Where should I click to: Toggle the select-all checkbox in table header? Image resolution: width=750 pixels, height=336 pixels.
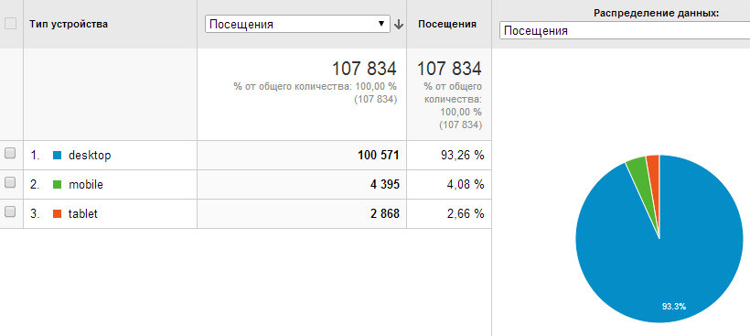click(11, 24)
